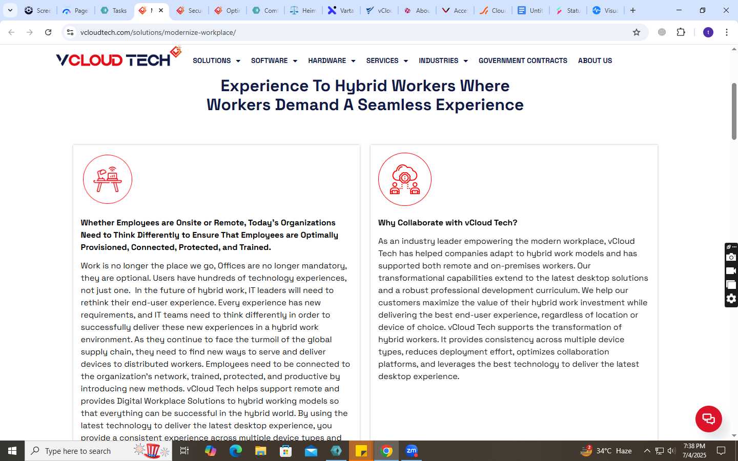Viewport: 738px width, 461px height.
Task: Switch to the Scree tab
Action: pyautogui.click(x=38, y=10)
